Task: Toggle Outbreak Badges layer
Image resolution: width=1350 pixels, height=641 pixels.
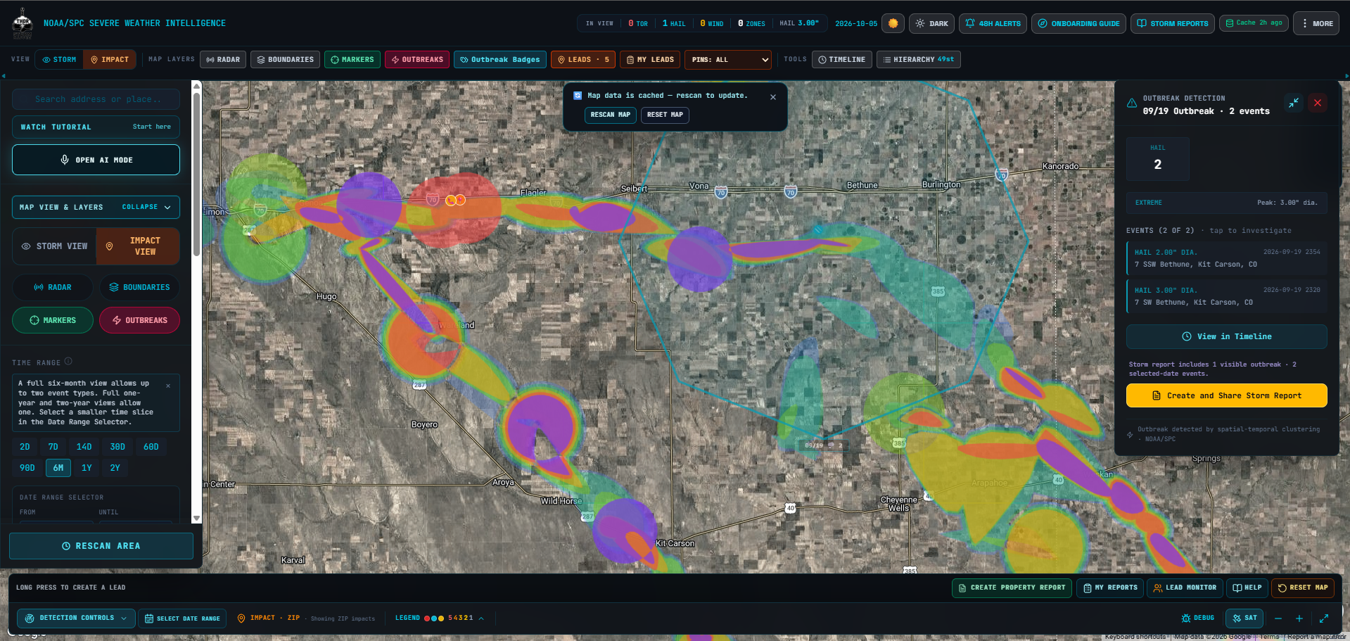Action: (500, 60)
